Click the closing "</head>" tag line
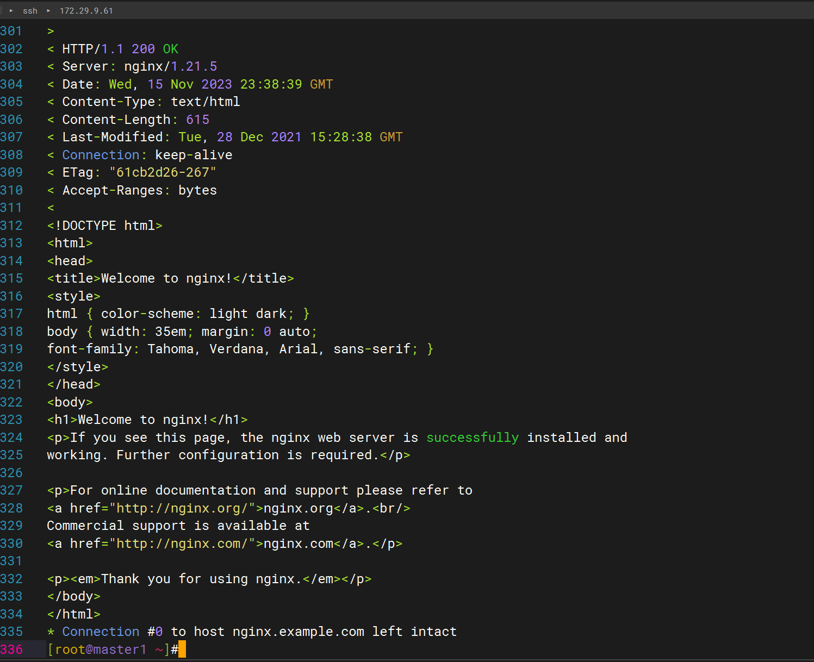The height and width of the screenshot is (662, 814). pyautogui.click(x=74, y=384)
